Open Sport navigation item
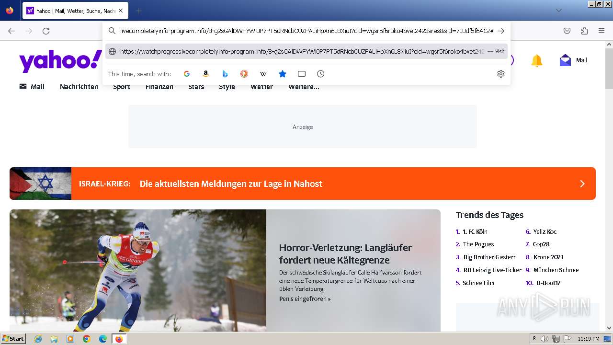613x345 pixels. click(122, 87)
